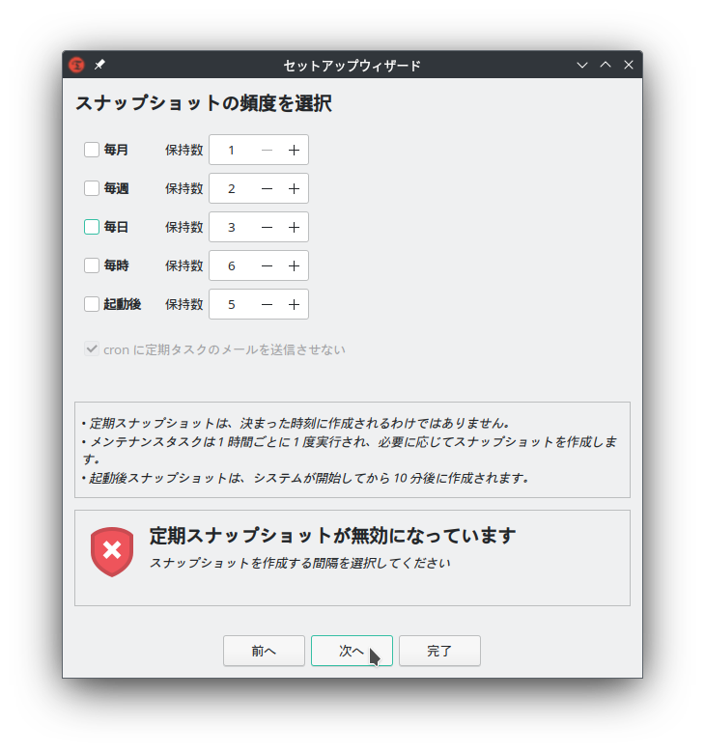Click the Timeshift app icon in title bar
Screen dimensions: 705x752
[76, 65]
